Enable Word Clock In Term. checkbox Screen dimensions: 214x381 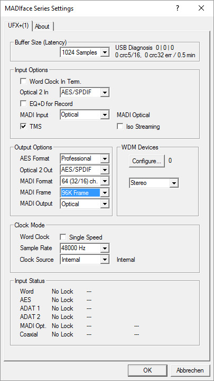23,81
